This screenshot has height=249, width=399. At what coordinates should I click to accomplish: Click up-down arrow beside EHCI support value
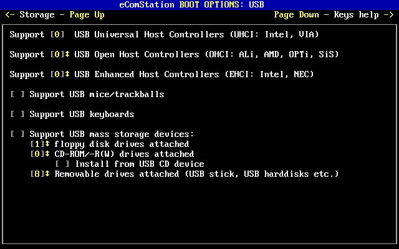click(x=67, y=74)
